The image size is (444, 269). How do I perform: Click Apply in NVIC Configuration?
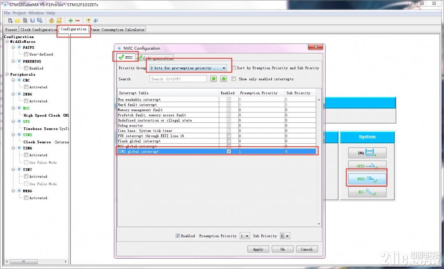point(258,249)
